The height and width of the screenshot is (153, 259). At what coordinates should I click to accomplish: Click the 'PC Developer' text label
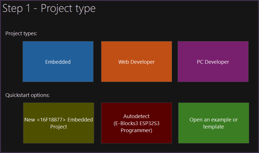(x=213, y=62)
